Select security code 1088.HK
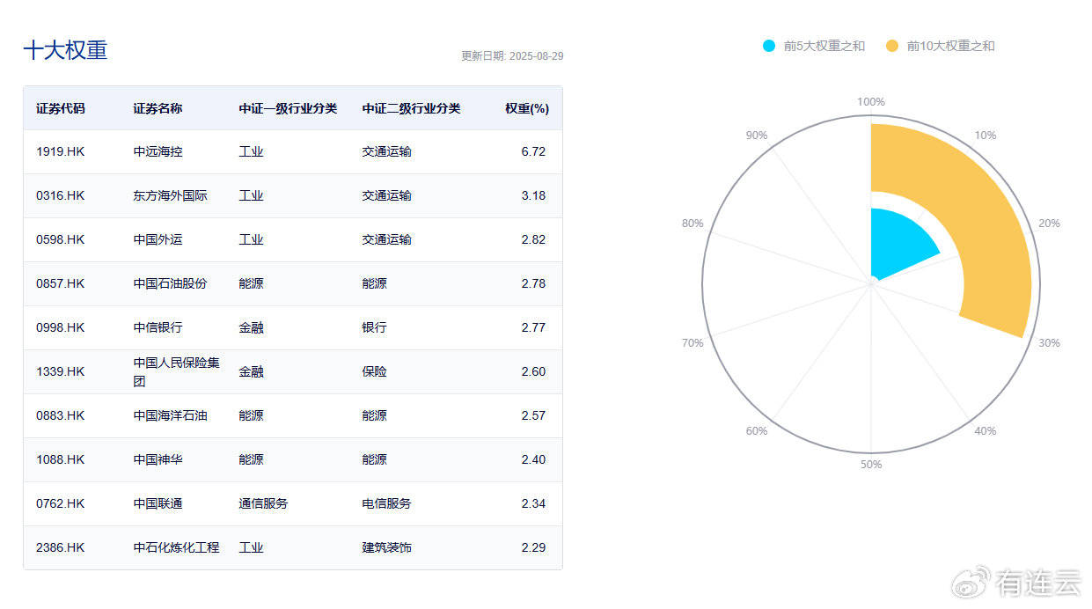This screenshot has width=1092, height=609. [x=61, y=459]
